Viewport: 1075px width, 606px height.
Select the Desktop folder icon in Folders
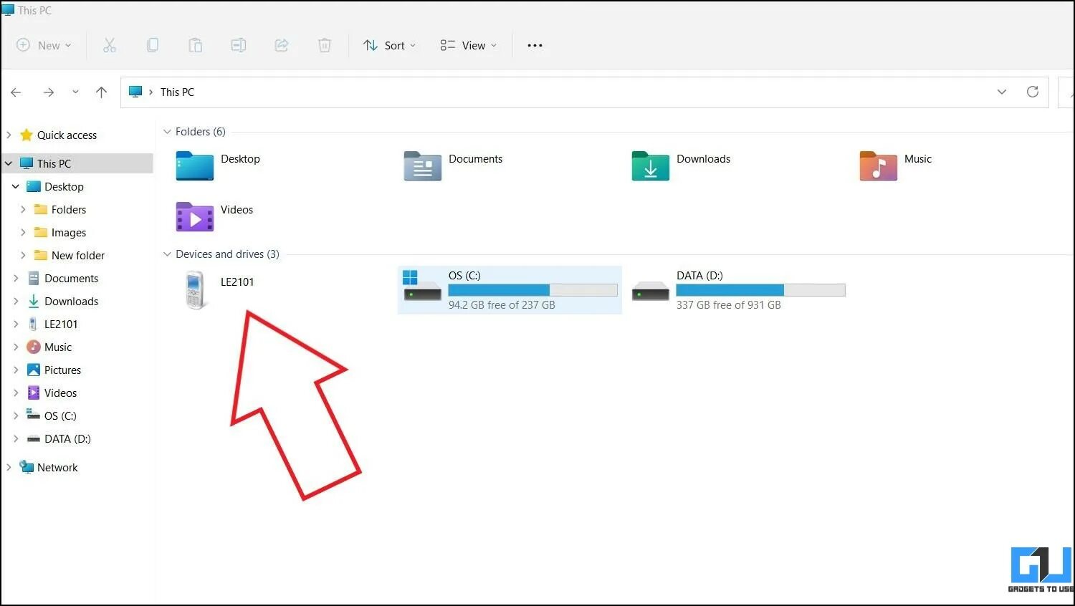(195, 165)
